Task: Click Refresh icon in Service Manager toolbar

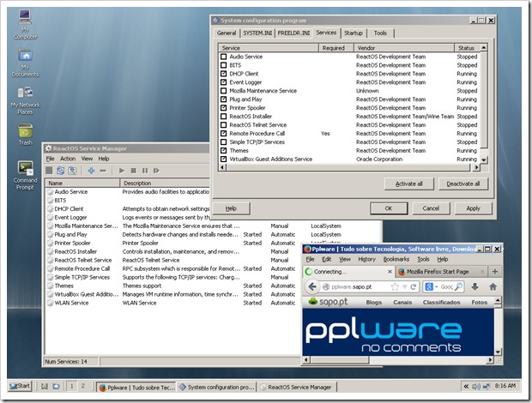Action: click(x=60, y=171)
